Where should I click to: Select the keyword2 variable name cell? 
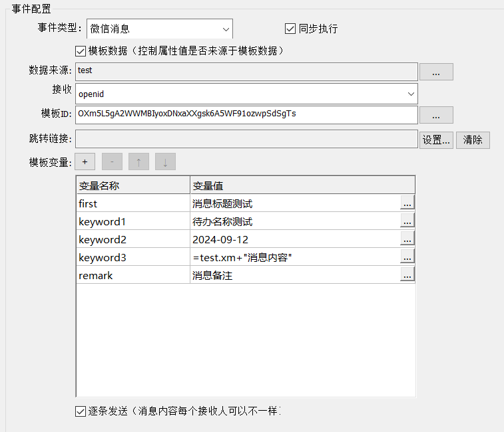pos(133,239)
